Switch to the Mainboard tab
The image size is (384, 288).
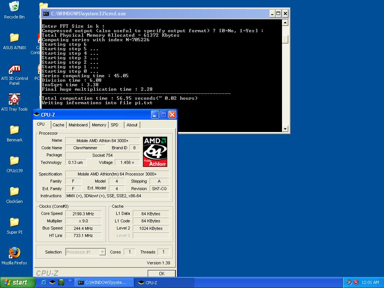click(x=78, y=125)
